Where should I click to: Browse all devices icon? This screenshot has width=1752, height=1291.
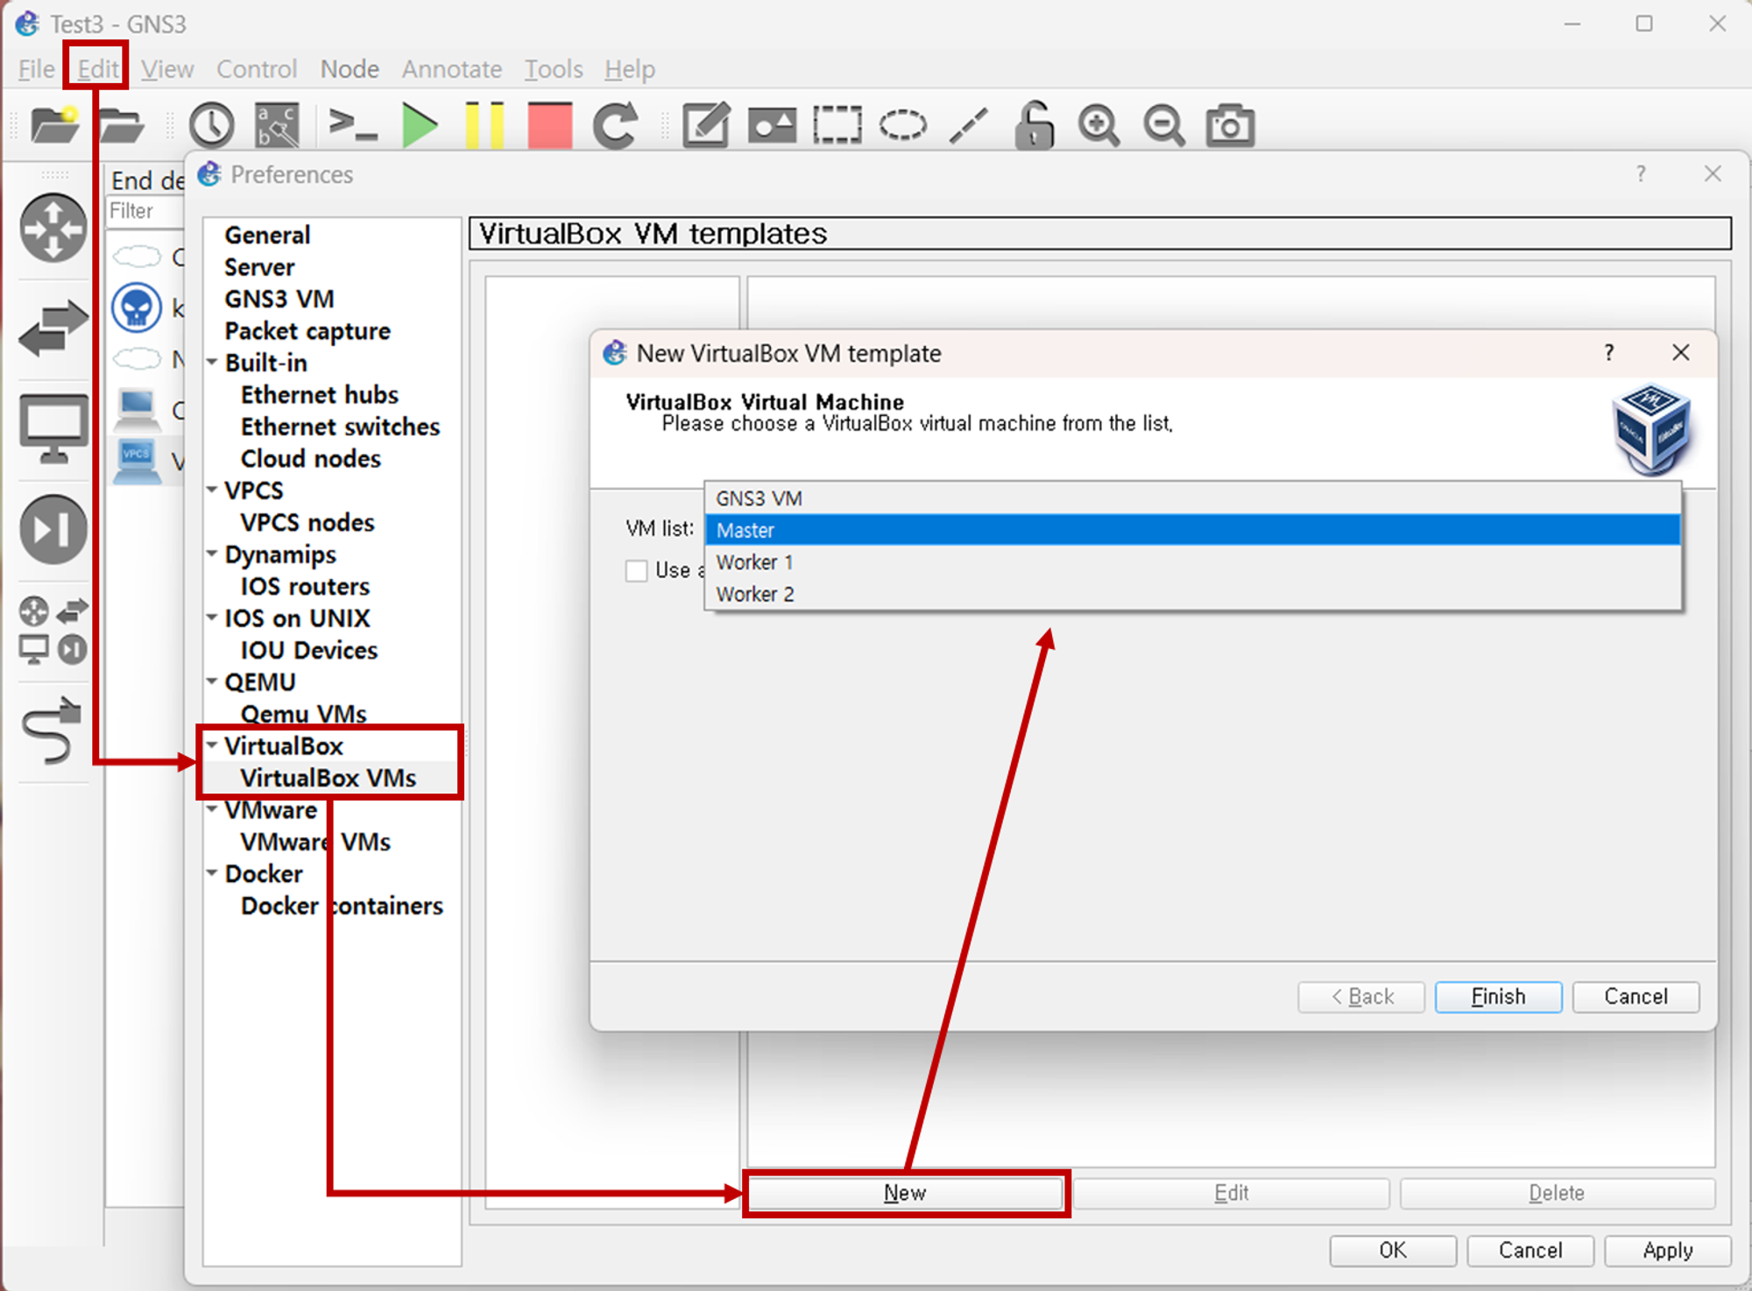53,631
